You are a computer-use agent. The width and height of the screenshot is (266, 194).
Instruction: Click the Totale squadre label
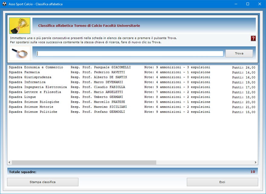pyautogui.click(x=23, y=172)
